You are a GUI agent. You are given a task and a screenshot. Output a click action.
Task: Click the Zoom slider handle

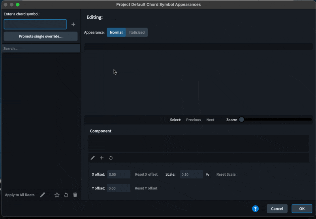click(x=241, y=120)
